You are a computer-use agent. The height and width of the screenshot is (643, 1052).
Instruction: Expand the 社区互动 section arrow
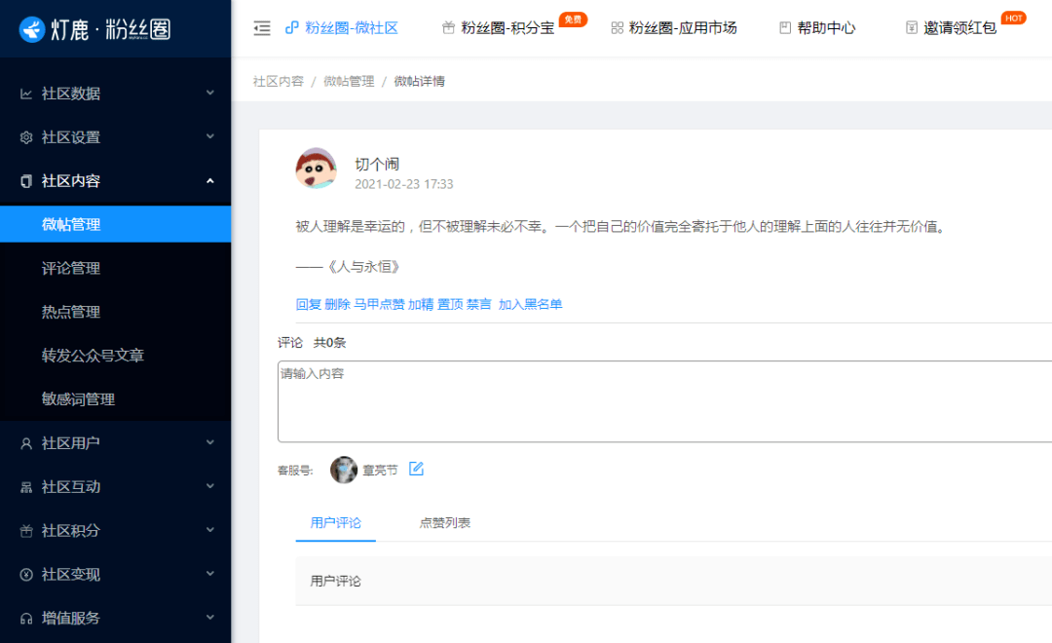[210, 486]
